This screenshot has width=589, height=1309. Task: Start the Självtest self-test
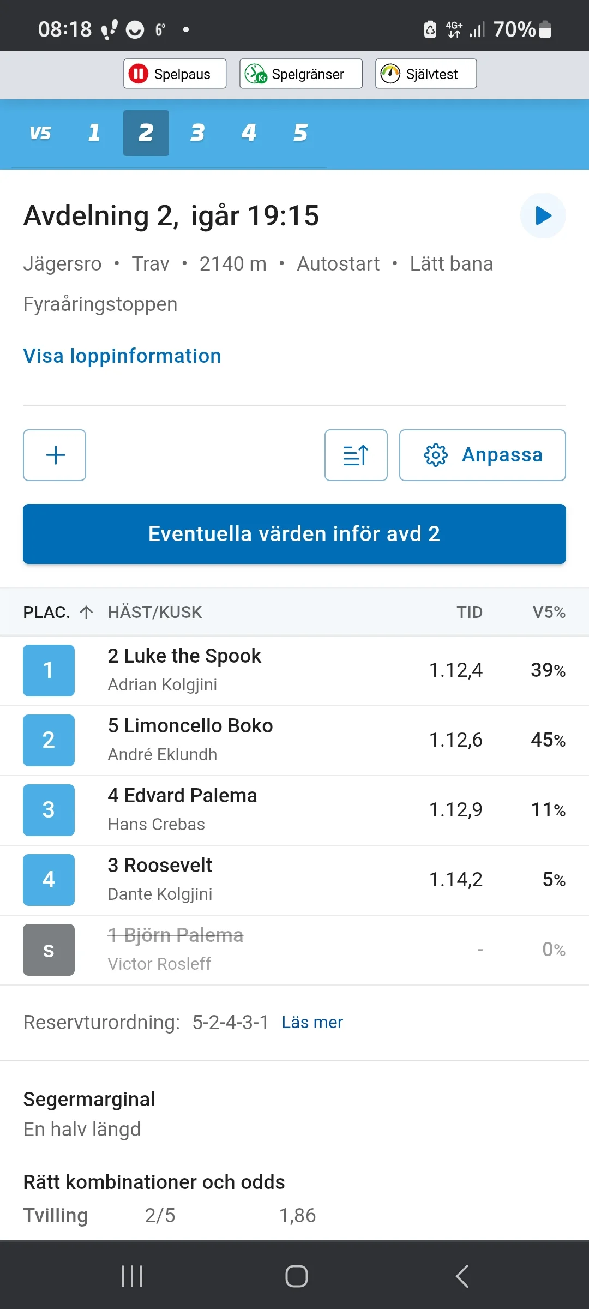pyautogui.click(x=425, y=74)
